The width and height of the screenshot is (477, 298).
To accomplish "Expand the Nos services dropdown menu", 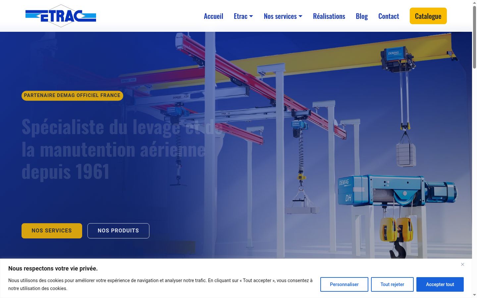I will pos(283,16).
